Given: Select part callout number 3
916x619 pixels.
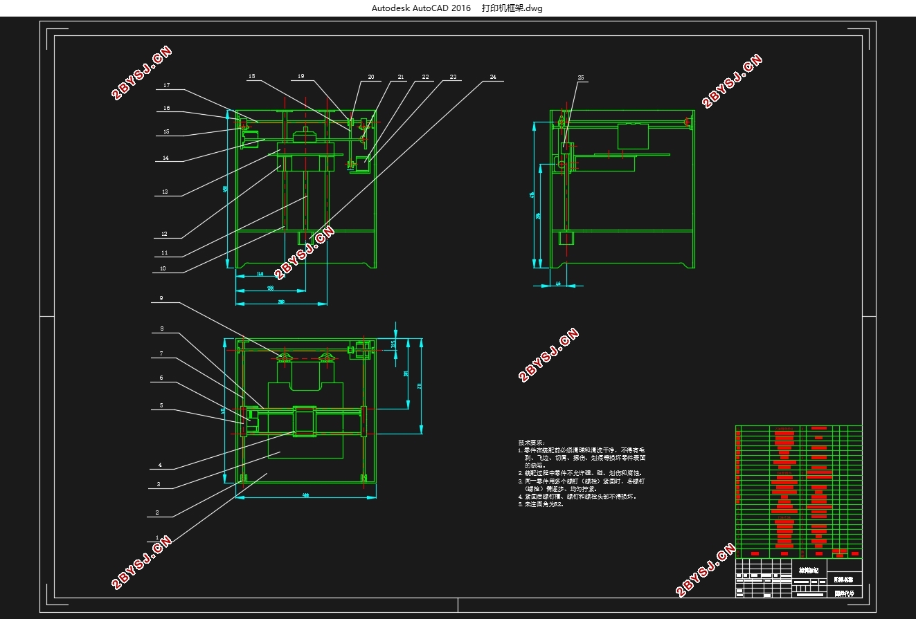Looking at the screenshot, I should [x=158, y=485].
